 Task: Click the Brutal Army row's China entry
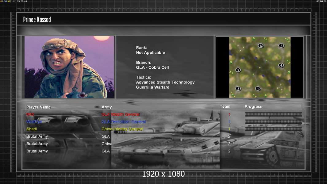[107, 144]
